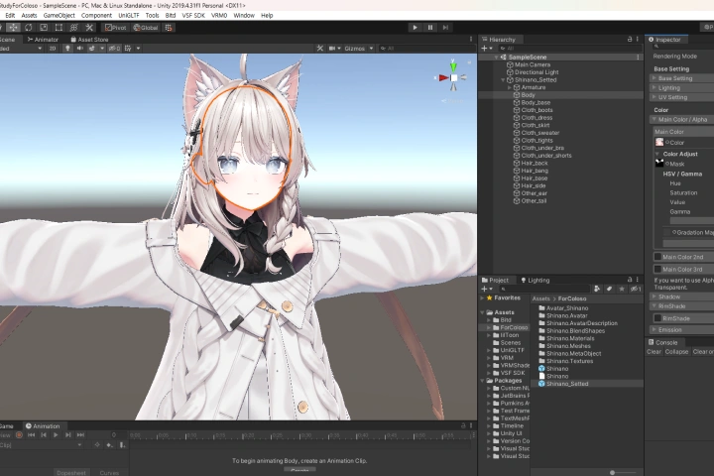This screenshot has width=714, height=476.
Task: Pause the editor with the pause button
Action: (x=429, y=28)
